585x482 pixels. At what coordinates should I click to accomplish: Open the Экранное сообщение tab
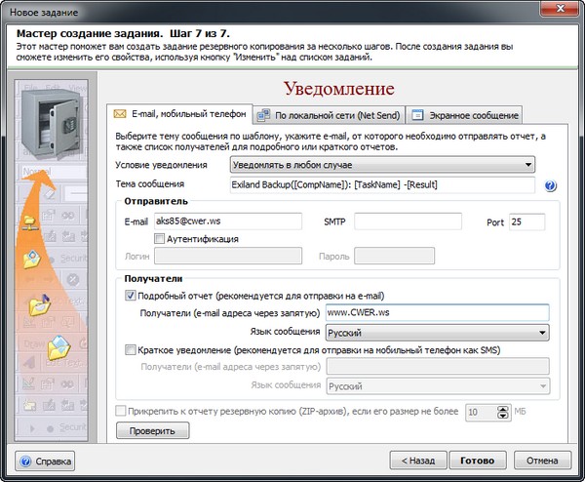(463, 114)
